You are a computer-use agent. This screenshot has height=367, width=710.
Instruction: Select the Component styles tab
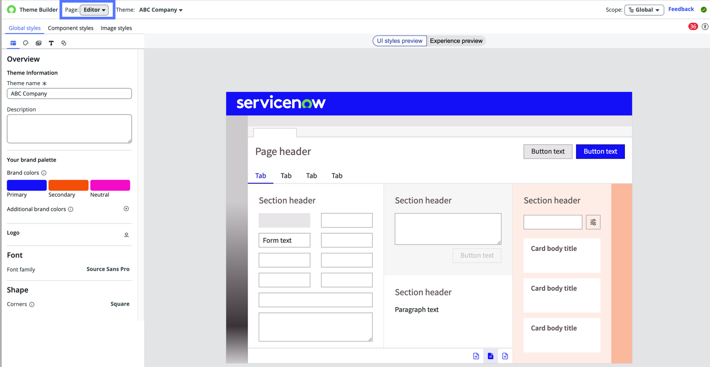pos(70,28)
